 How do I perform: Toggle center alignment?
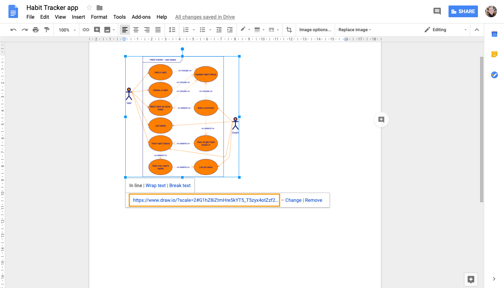(x=136, y=30)
